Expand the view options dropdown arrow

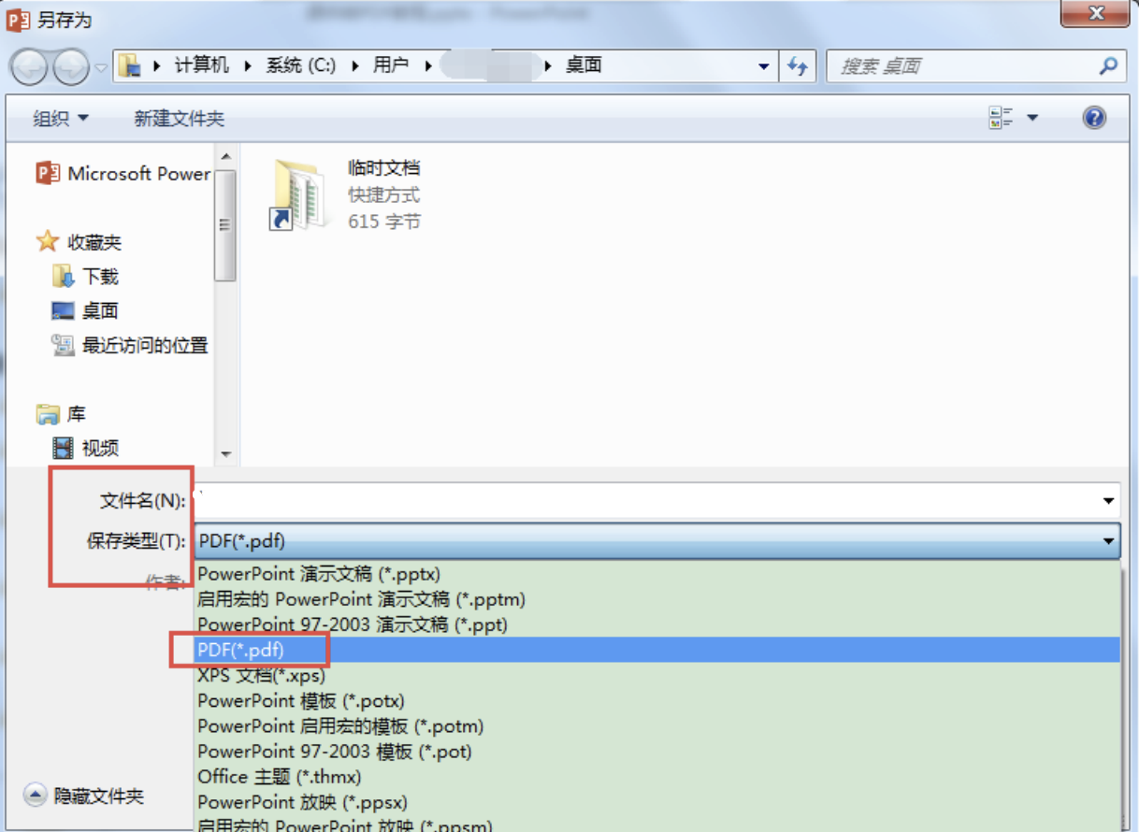(x=1032, y=118)
